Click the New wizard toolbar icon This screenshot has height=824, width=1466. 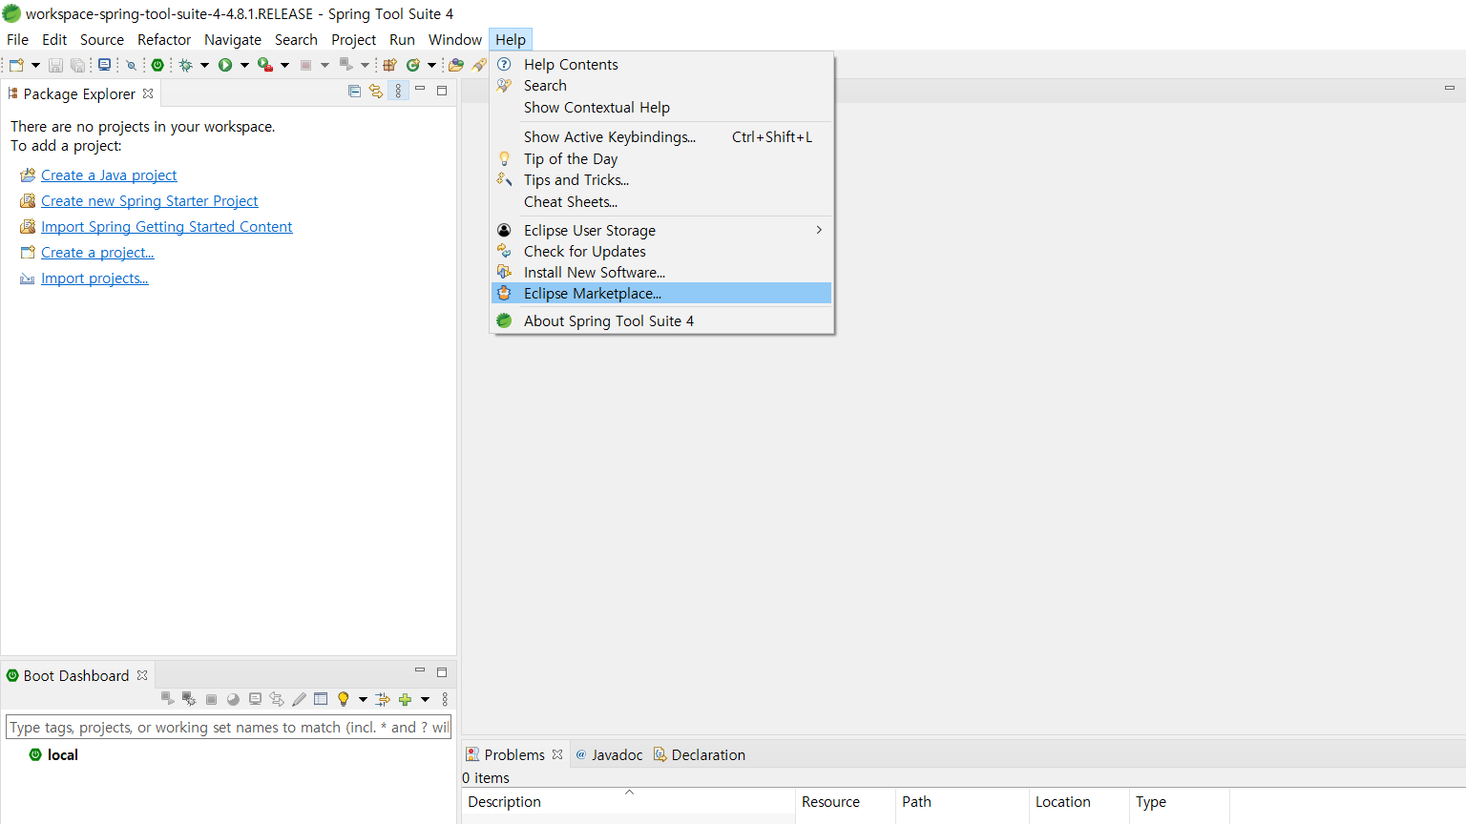coord(16,65)
